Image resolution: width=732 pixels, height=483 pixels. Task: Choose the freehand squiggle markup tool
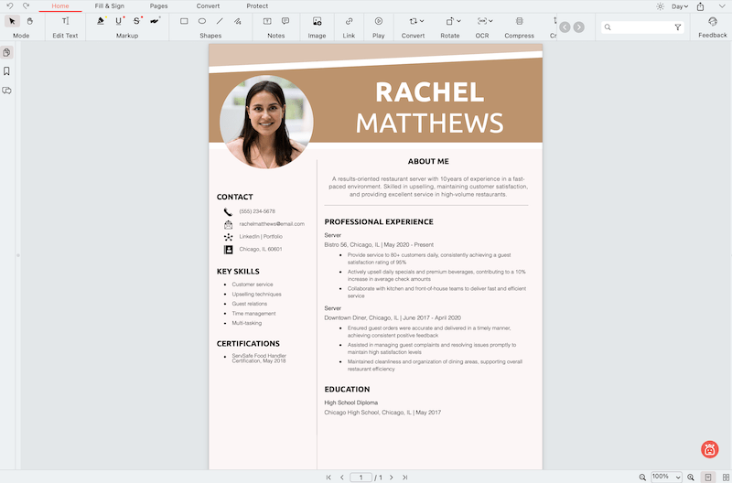tap(155, 21)
